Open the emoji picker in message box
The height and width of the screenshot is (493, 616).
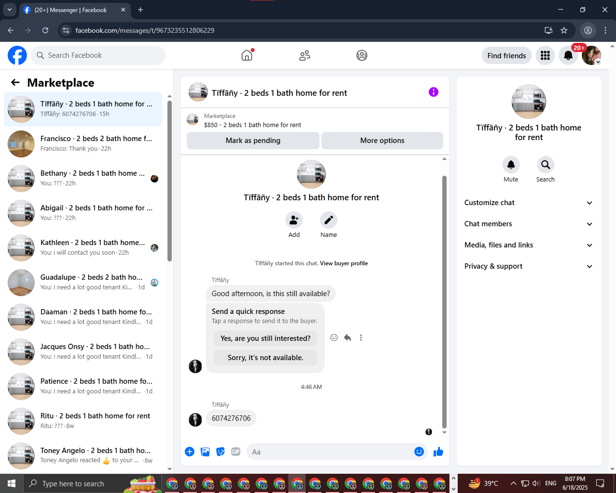coord(419,452)
